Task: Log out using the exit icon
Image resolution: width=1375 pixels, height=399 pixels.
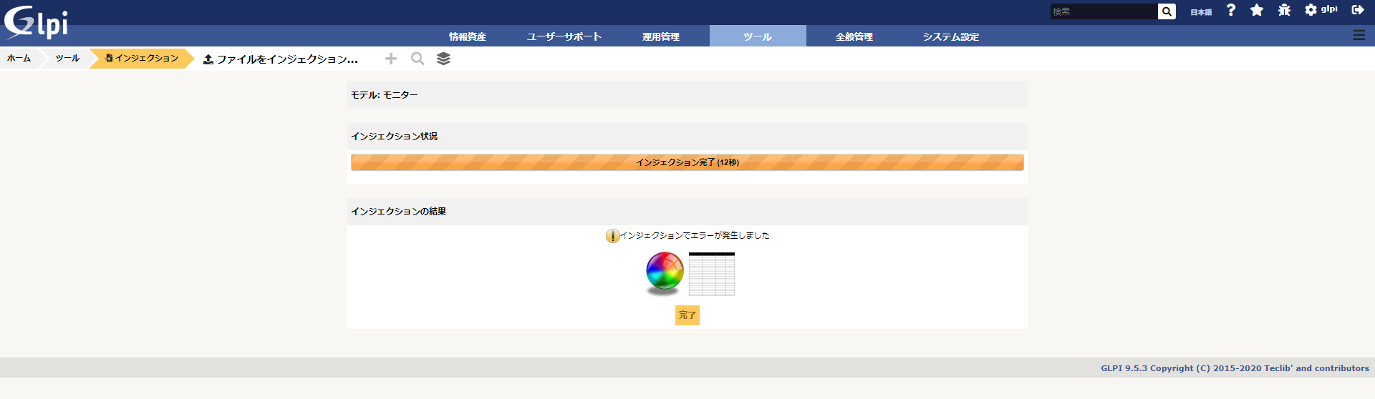Action: click(1357, 10)
